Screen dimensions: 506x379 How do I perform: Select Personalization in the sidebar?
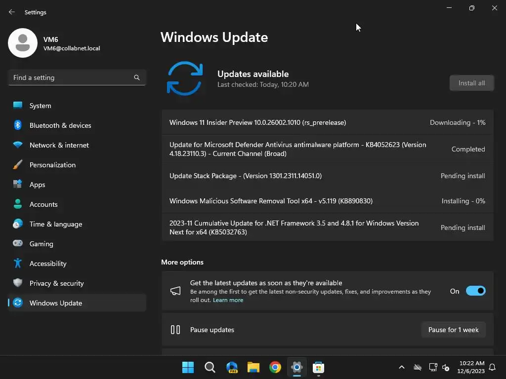pos(52,165)
